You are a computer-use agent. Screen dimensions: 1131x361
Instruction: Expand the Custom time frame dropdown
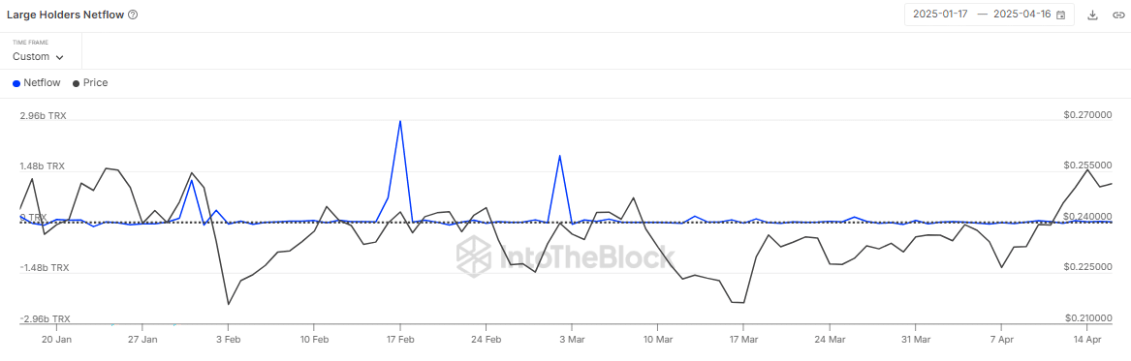[38, 56]
